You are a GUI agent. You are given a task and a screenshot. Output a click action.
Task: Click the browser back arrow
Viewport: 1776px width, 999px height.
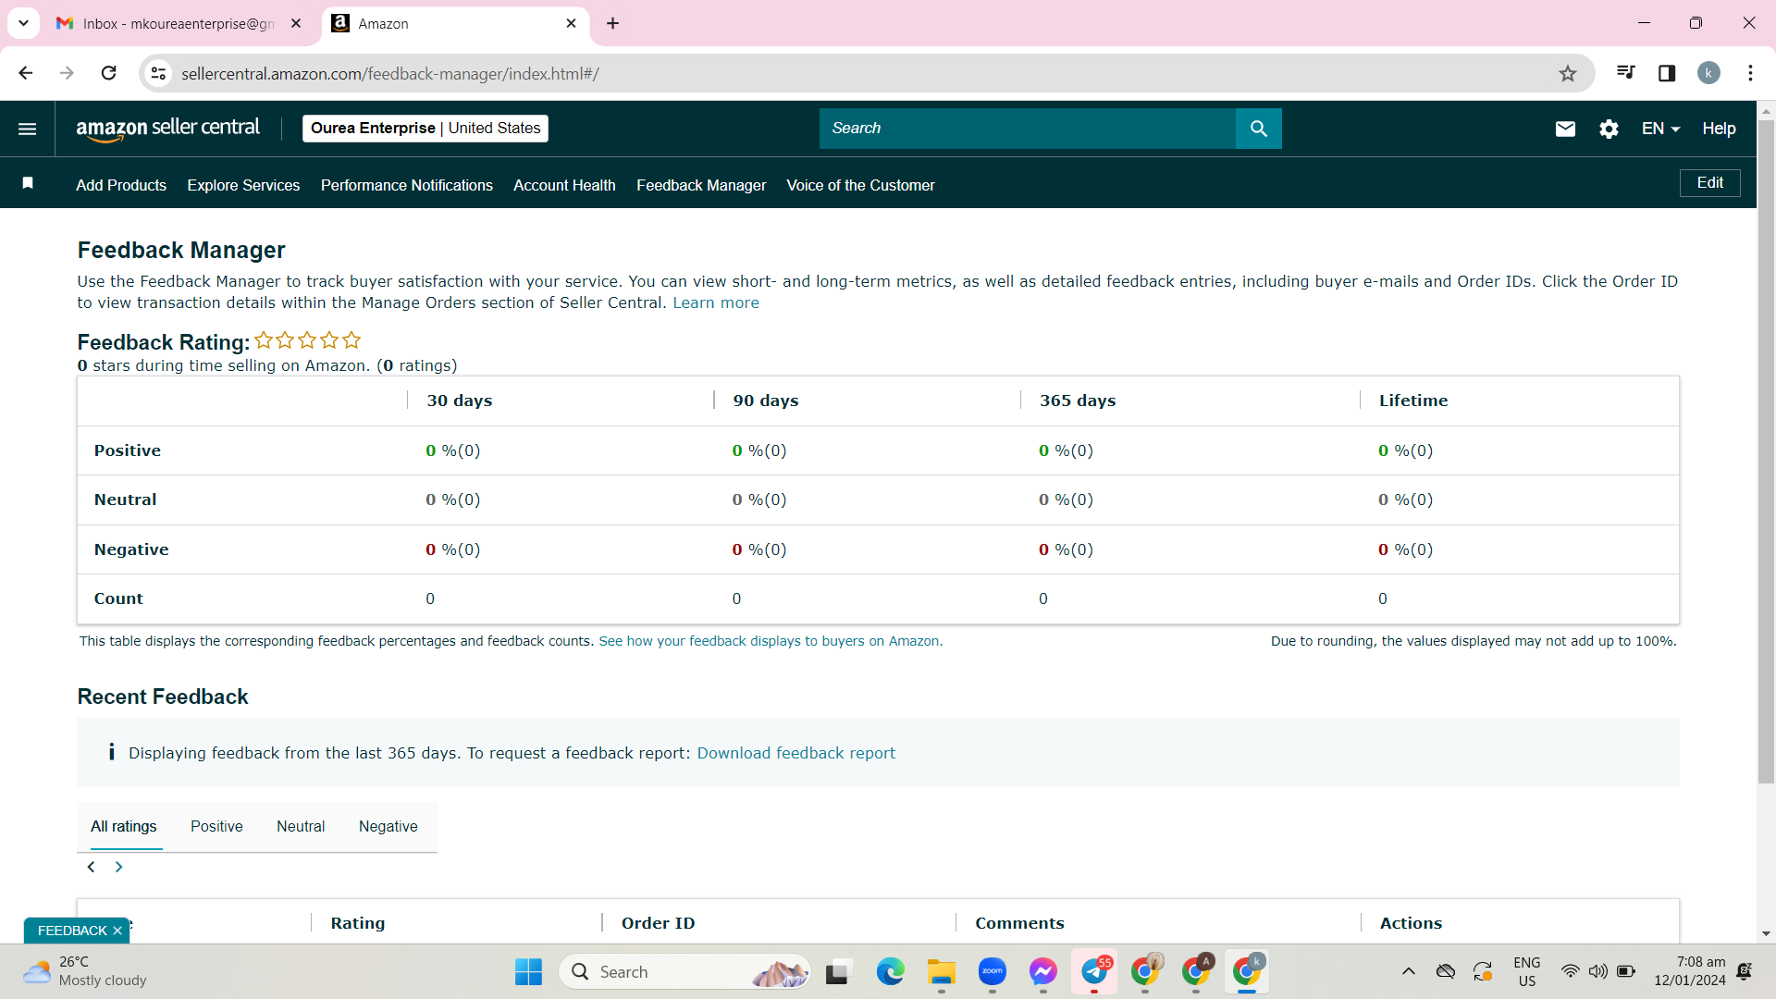[x=25, y=73]
